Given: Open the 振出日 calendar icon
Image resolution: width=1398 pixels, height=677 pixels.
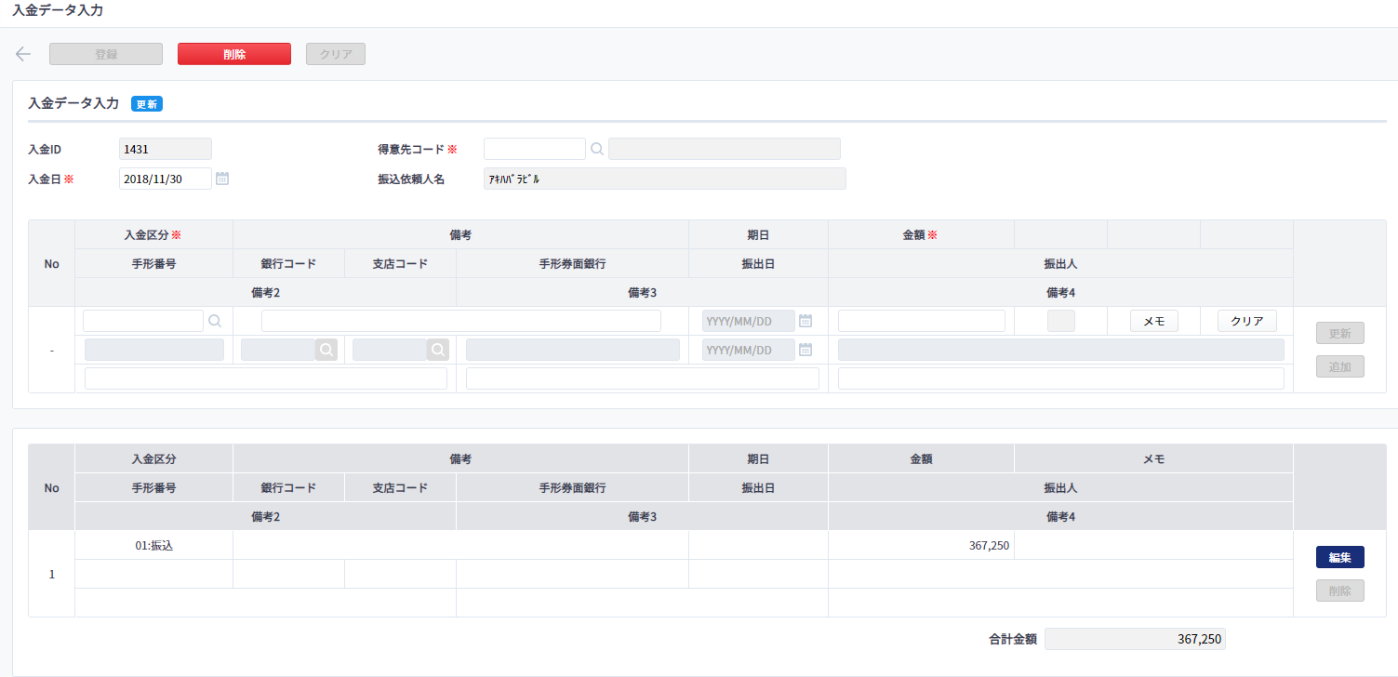Looking at the screenshot, I should (806, 350).
